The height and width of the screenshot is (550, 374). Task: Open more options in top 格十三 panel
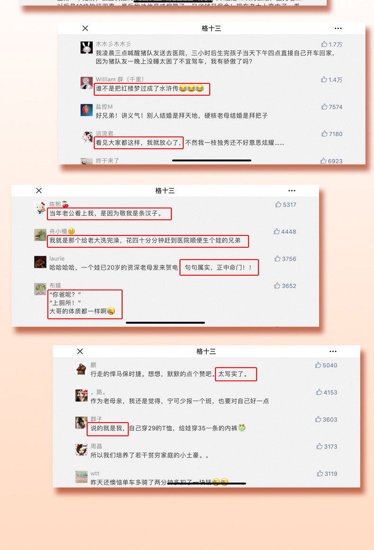click(x=338, y=28)
